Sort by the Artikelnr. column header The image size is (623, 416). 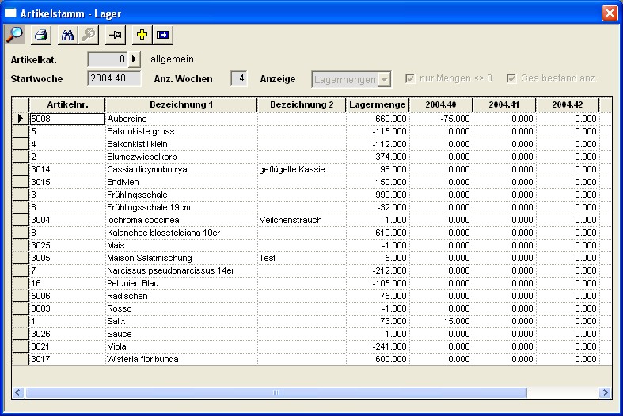[67, 105]
